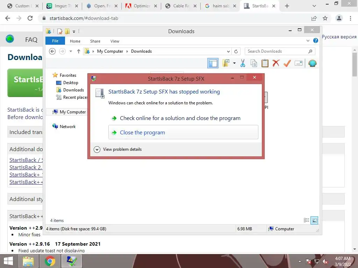Select Desktop under Favorites
The image size is (358, 268).
coord(71,83)
